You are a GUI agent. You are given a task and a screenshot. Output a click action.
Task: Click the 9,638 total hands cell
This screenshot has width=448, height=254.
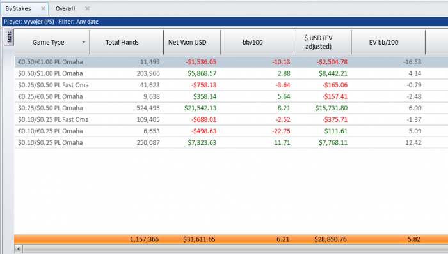152,96
